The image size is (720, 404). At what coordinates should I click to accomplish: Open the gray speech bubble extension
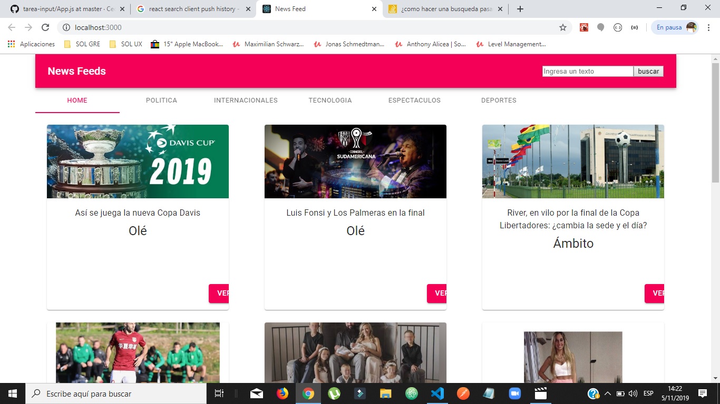point(601,27)
